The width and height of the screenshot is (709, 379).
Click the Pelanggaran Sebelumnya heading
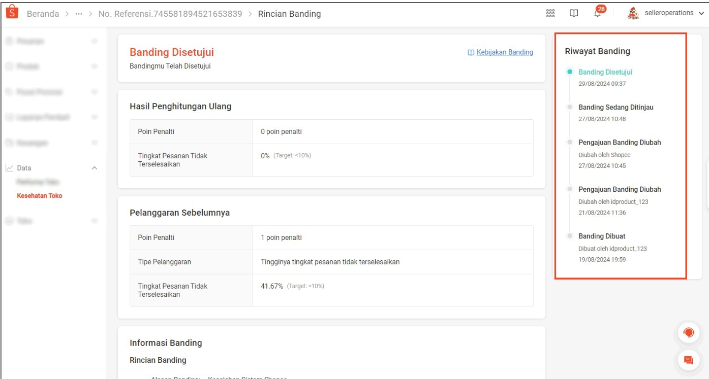pyautogui.click(x=179, y=213)
